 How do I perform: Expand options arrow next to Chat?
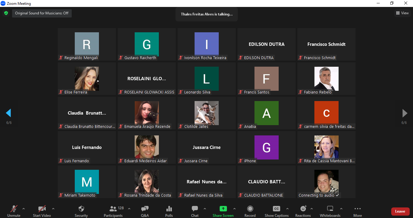pyautogui.click(x=205, y=209)
